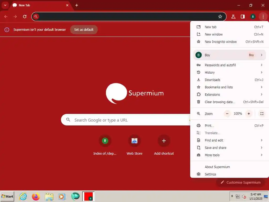Expand Passwords and autofill submenu
This screenshot has width=269, height=202.
pyautogui.click(x=230, y=65)
